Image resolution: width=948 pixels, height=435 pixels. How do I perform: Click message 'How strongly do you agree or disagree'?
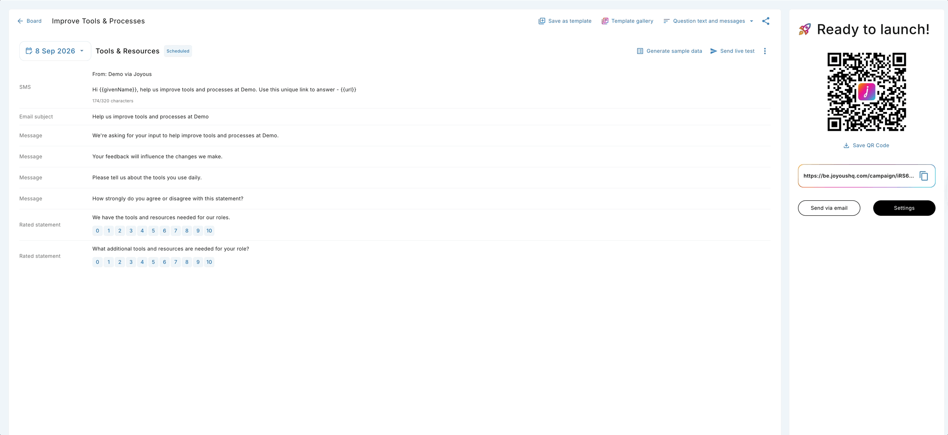(x=168, y=199)
